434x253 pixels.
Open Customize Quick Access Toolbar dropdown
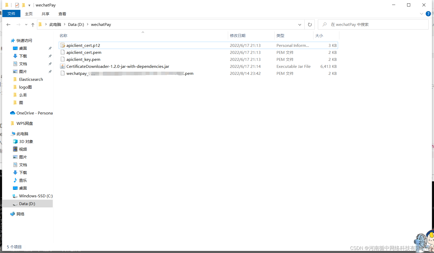click(29, 5)
